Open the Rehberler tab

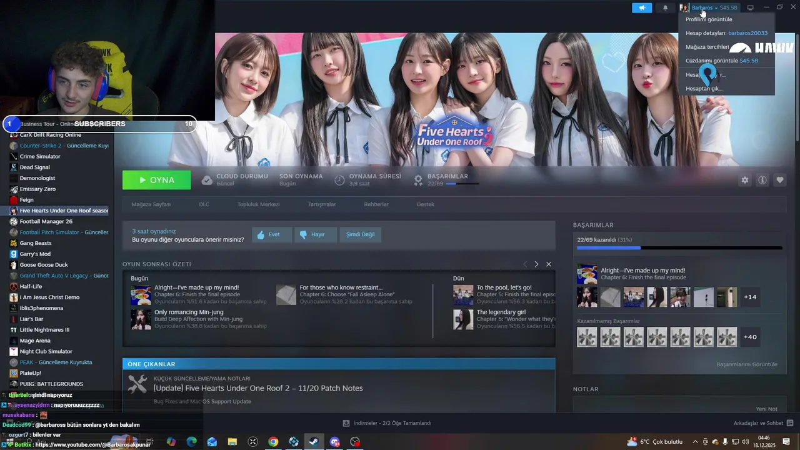point(376,204)
